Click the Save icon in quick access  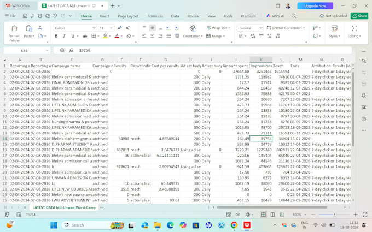tap(25, 16)
